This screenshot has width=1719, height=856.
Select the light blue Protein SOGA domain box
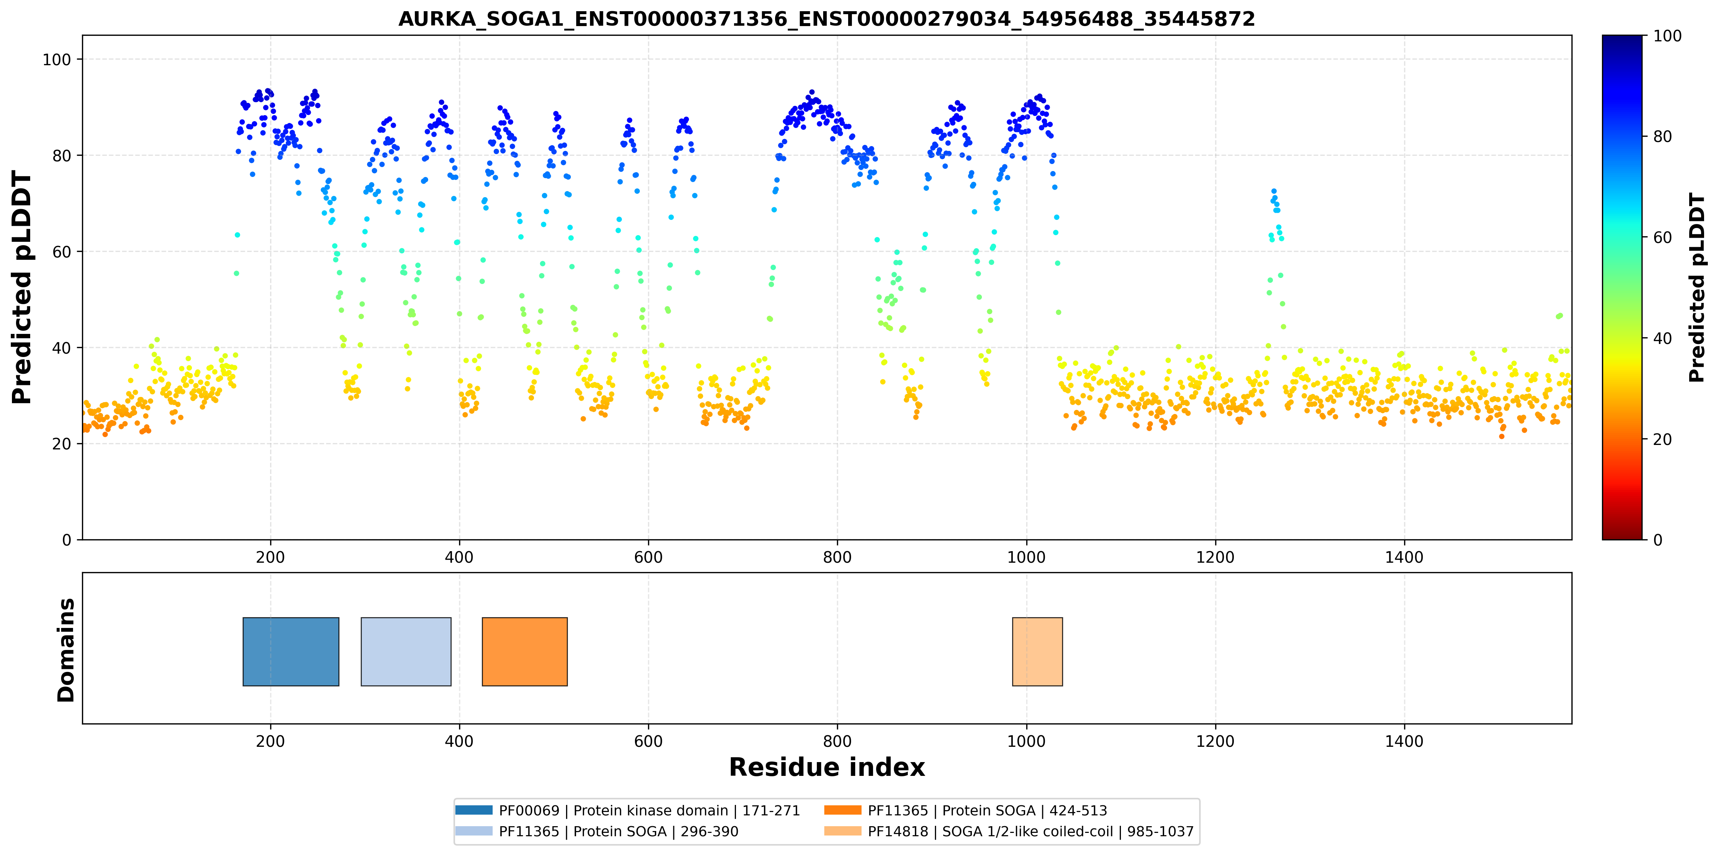tap(406, 651)
